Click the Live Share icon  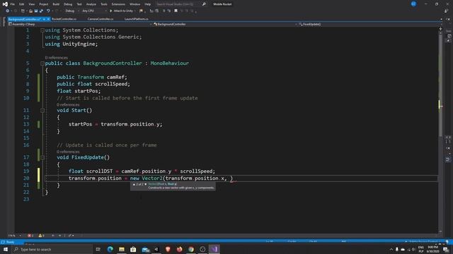(447, 11)
